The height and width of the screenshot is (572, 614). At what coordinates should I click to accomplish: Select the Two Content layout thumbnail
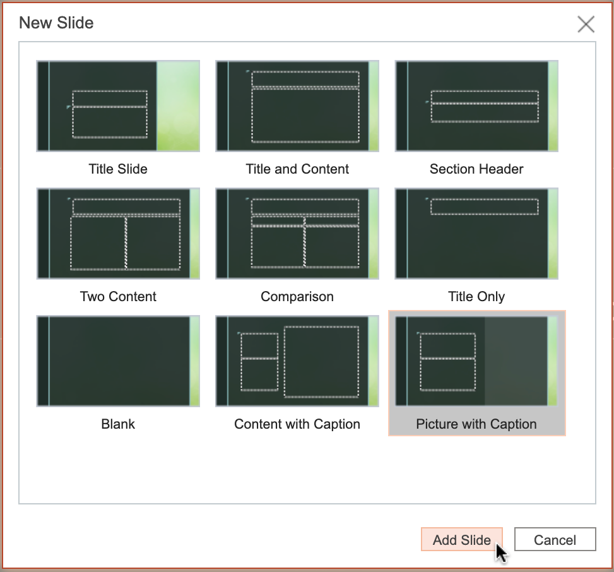[x=118, y=234]
